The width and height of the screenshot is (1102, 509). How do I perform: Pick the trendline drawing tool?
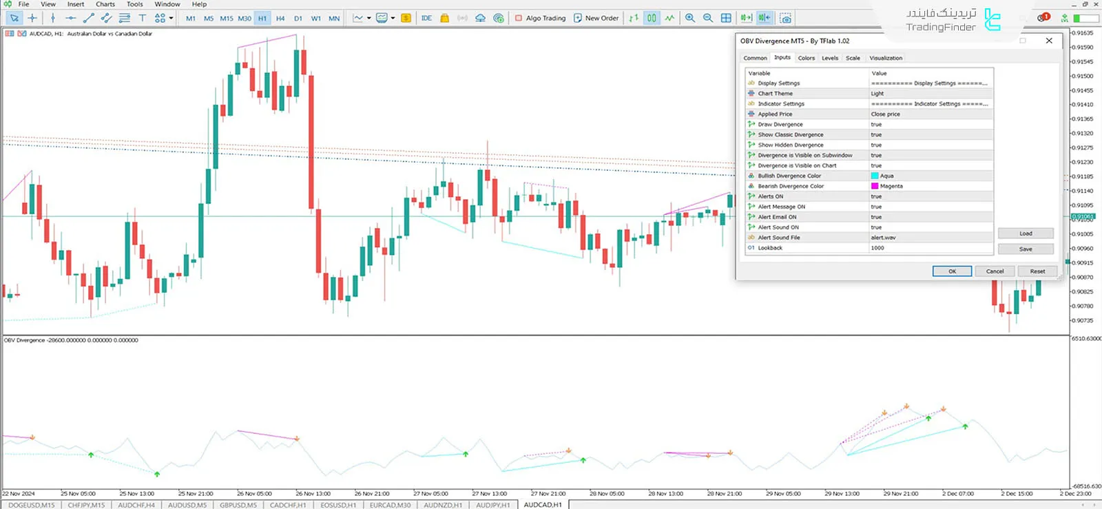88,19
